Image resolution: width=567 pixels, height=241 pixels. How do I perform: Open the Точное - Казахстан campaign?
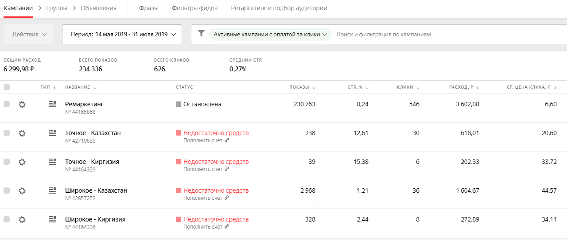coord(93,133)
